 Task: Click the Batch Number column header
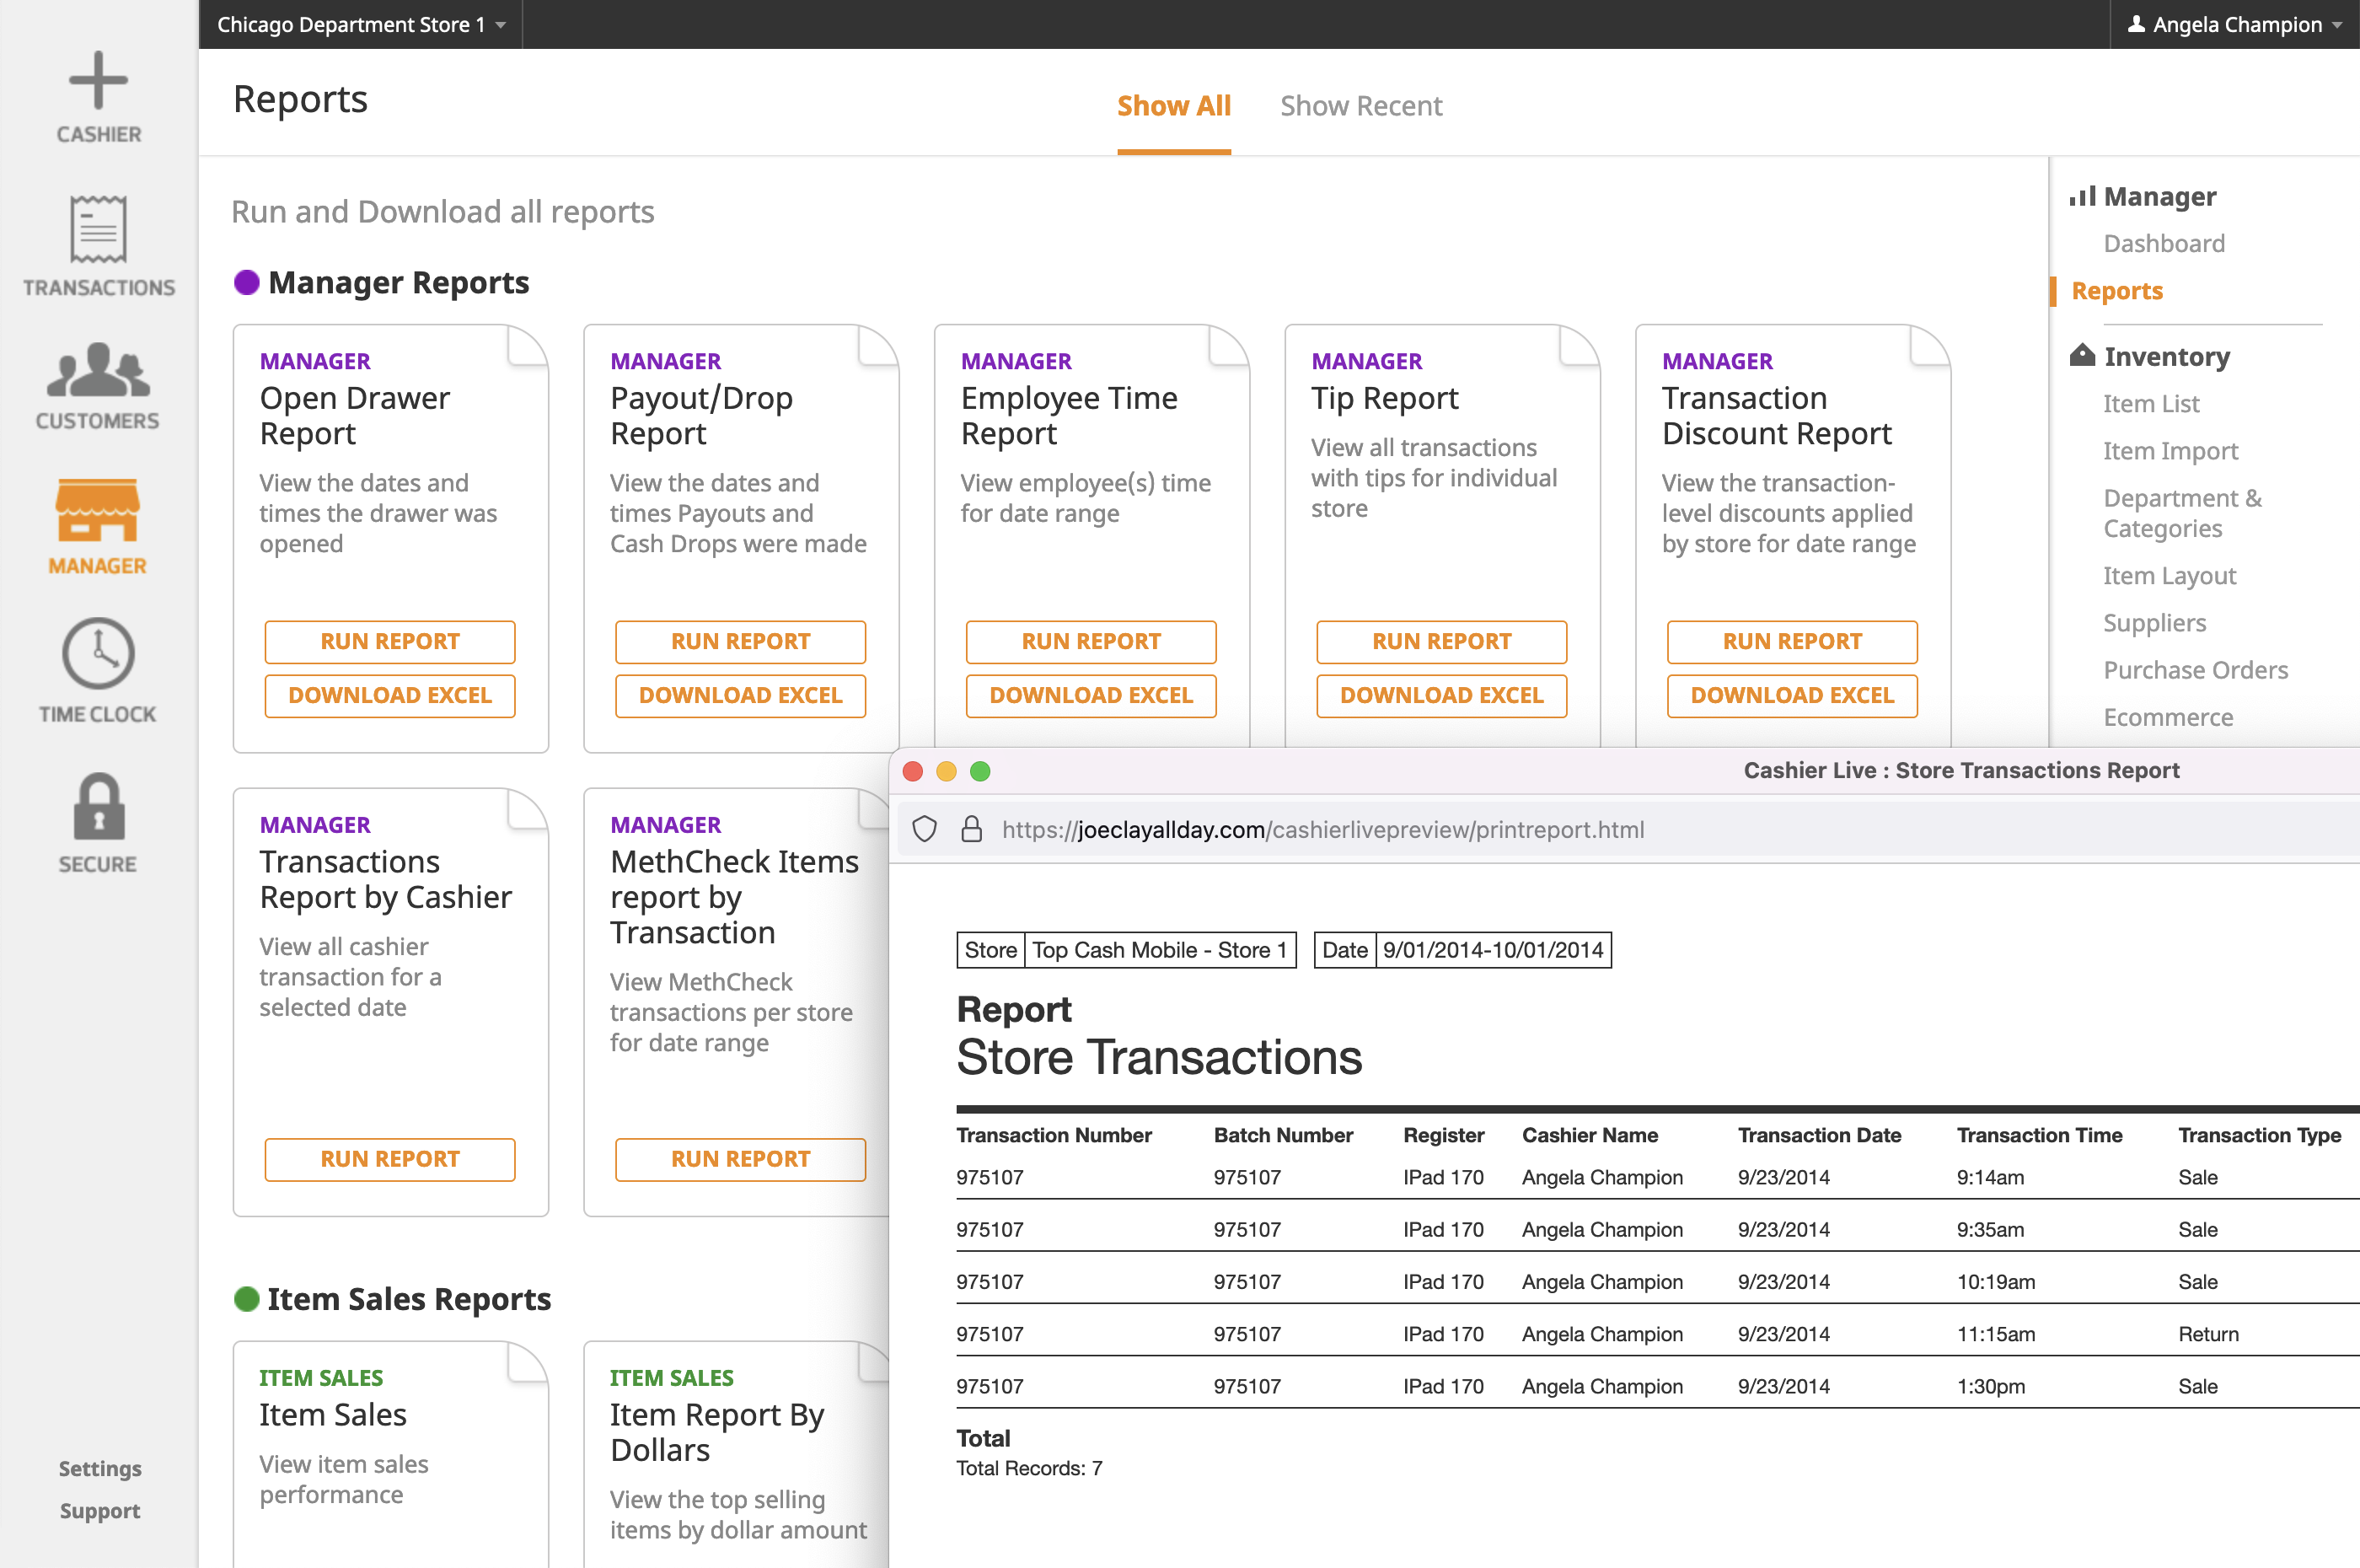tap(1283, 1135)
